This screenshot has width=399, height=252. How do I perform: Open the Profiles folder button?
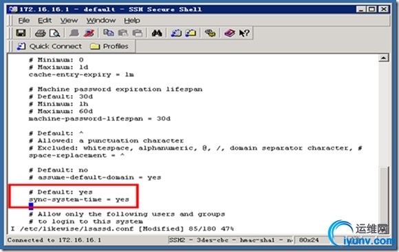click(x=109, y=46)
